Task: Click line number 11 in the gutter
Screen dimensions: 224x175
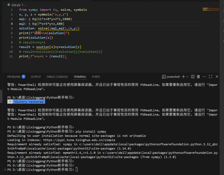Action: pos(11,56)
